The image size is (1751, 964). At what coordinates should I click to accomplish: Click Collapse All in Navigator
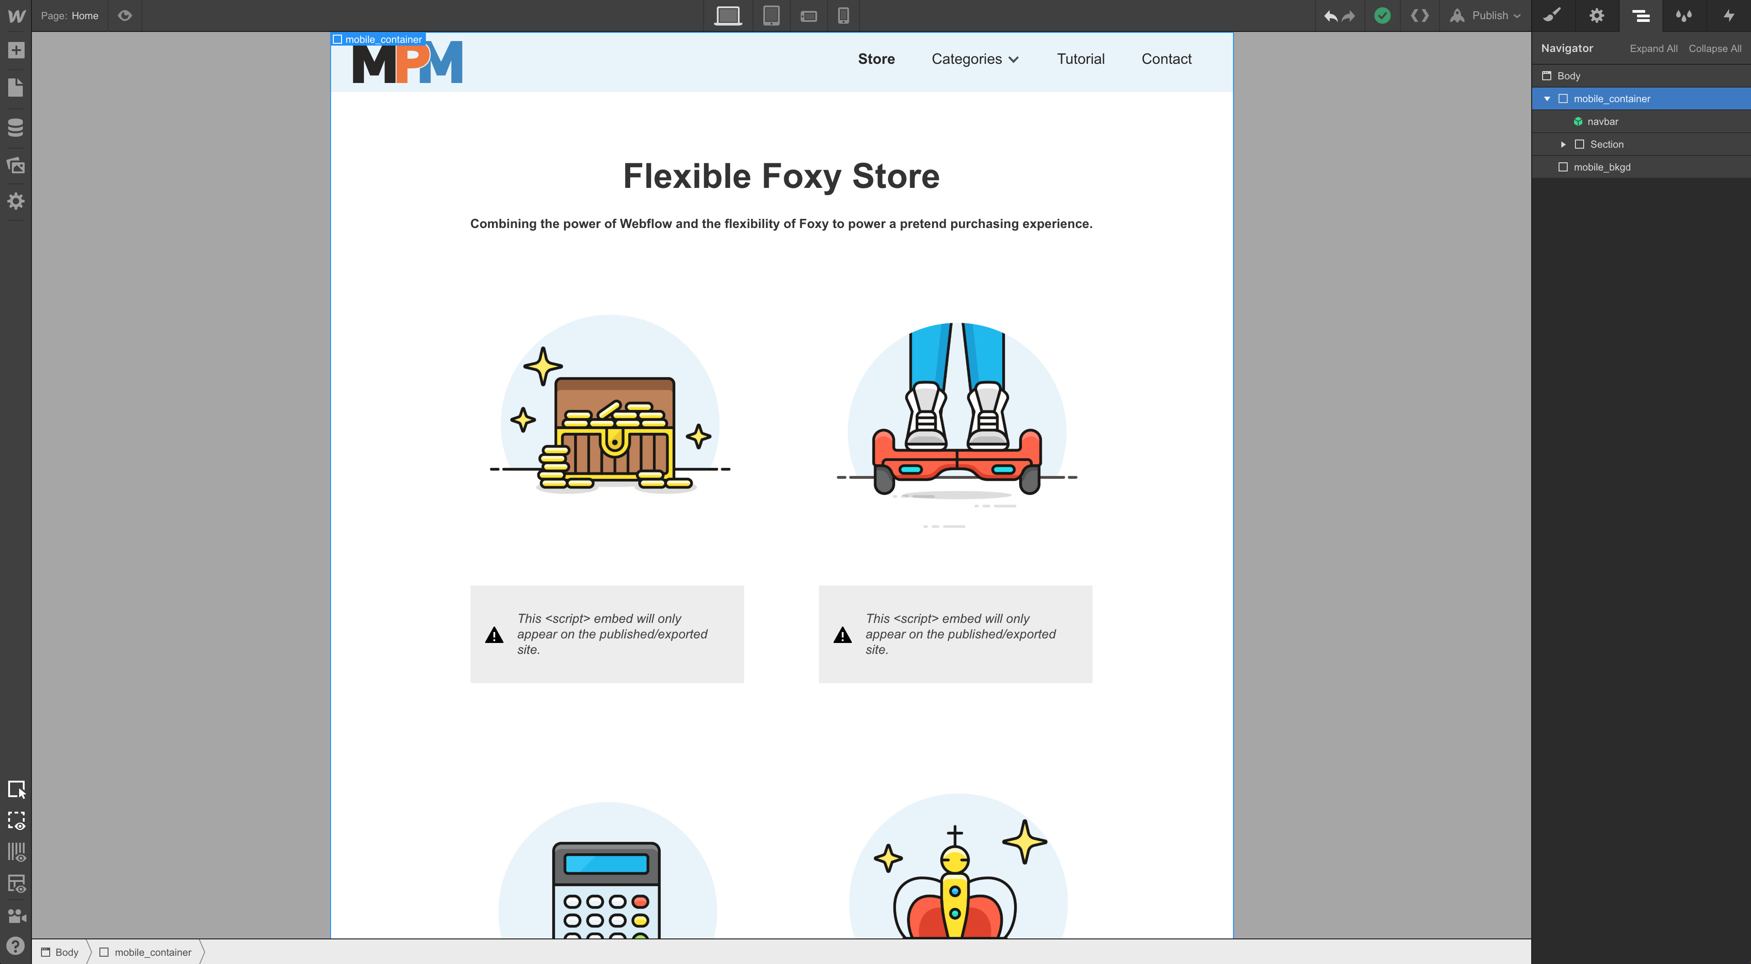point(1715,48)
